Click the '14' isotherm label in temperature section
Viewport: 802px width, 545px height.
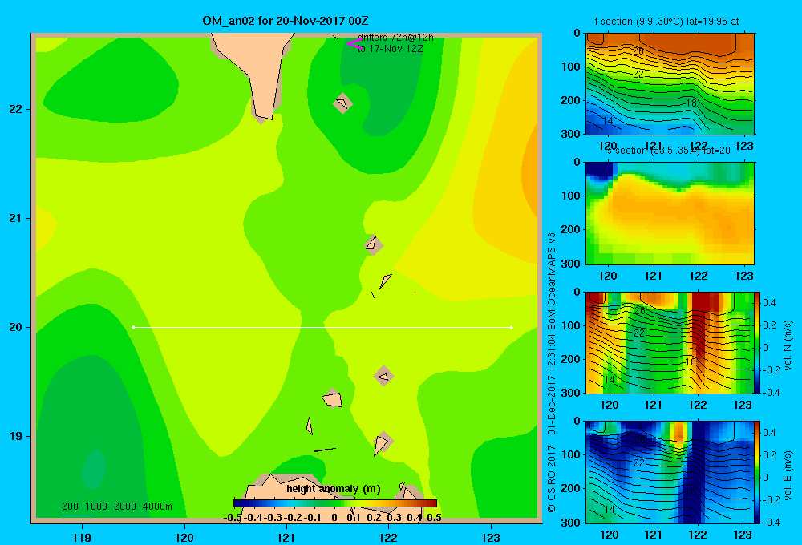pos(607,121)
